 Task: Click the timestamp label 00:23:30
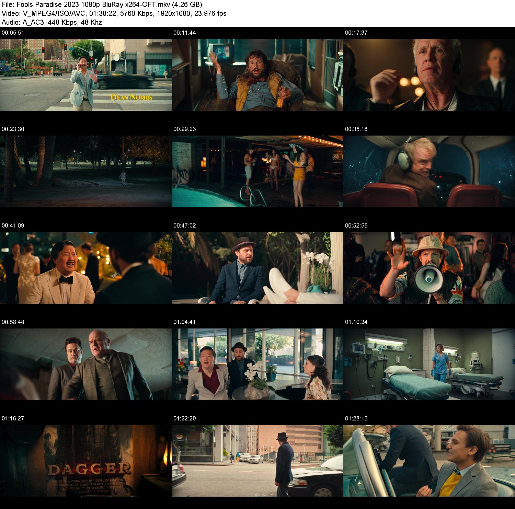13,129
